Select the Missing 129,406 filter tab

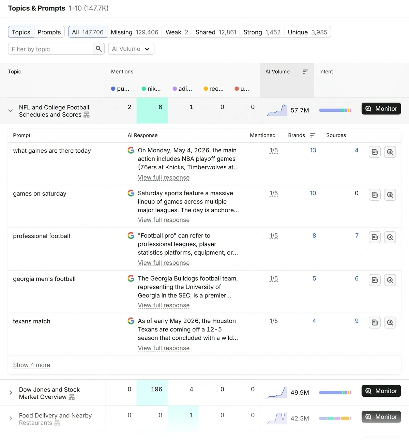tap(134, 32)
